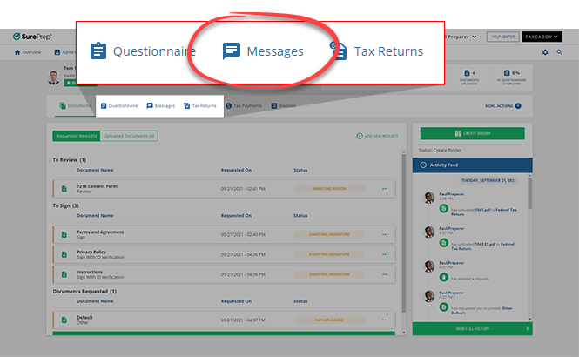Screen dimensions: 579x357
Task: Click the Overview home icon
Action: tap(17, 52)
